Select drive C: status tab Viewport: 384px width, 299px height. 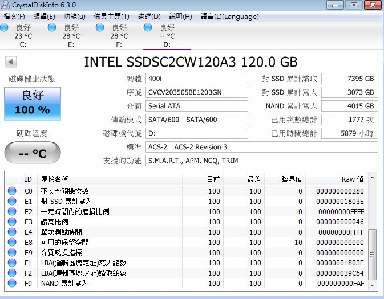tap(23, 36)
